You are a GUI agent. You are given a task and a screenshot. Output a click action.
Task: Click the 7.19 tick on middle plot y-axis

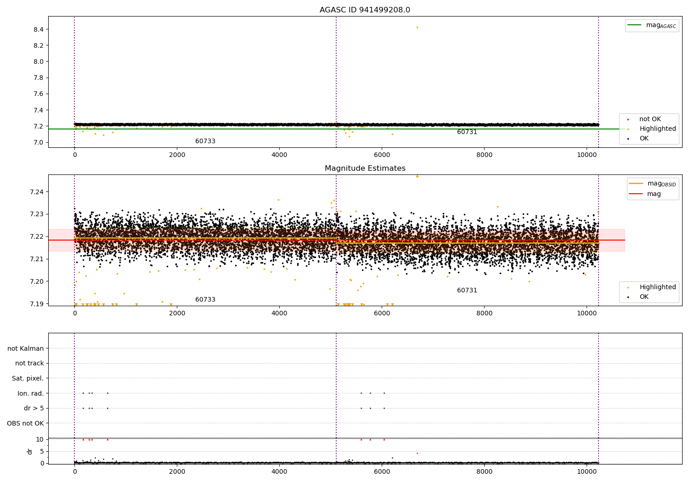(x=37, y=303)
